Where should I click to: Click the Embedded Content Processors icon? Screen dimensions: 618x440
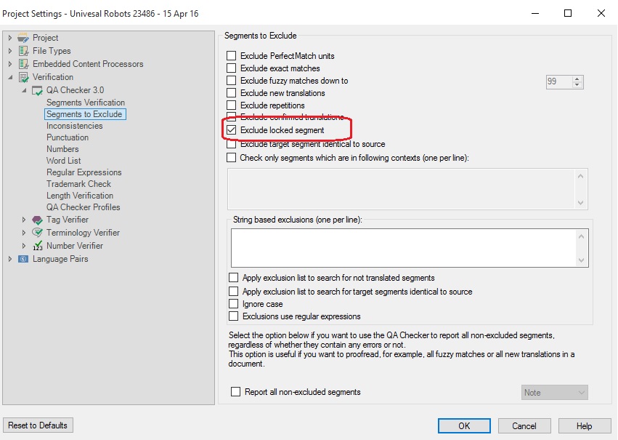coord(23,64)
